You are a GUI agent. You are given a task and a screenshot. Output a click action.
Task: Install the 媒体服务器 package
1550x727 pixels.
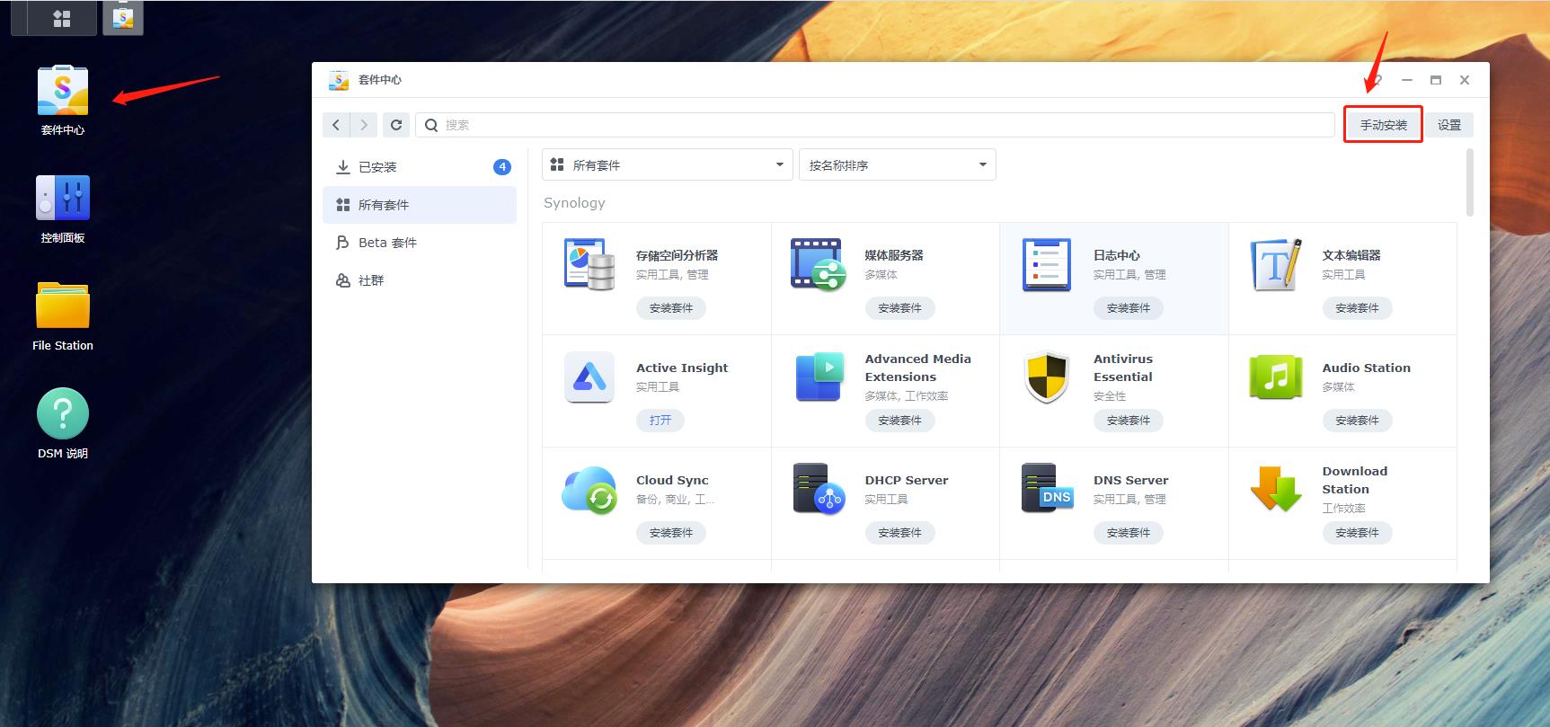pos(899,308)
